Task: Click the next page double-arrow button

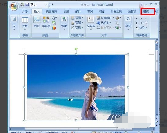Action: click(157, 125)
